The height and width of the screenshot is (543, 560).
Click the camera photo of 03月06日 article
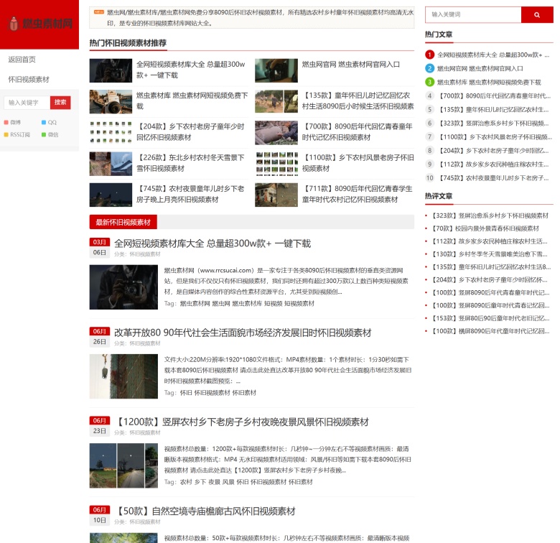coord(123,287)
